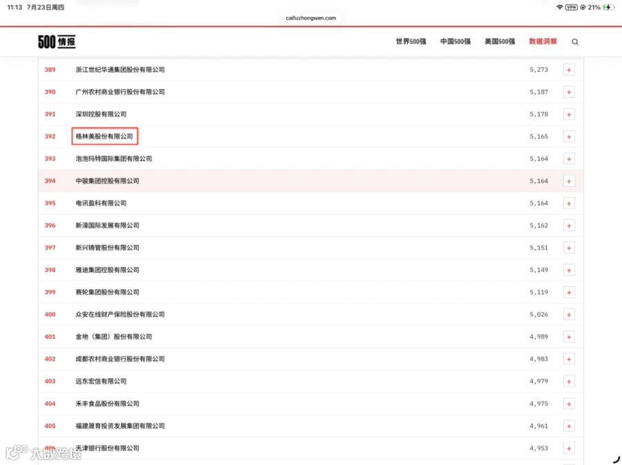Screen dimensions: 622x465
Task: Select company 电讯盈科有限公司
Action: pos(101,203)
